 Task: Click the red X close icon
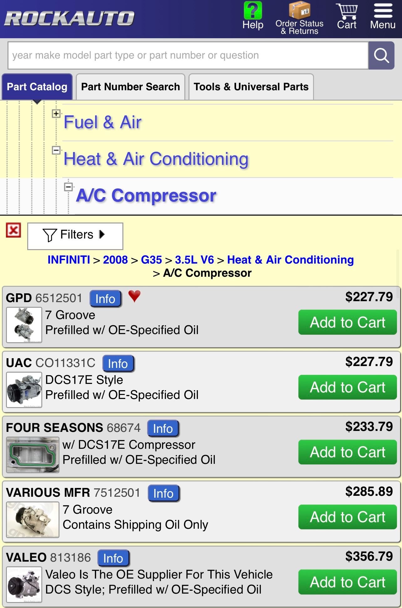tap(13, 231)
